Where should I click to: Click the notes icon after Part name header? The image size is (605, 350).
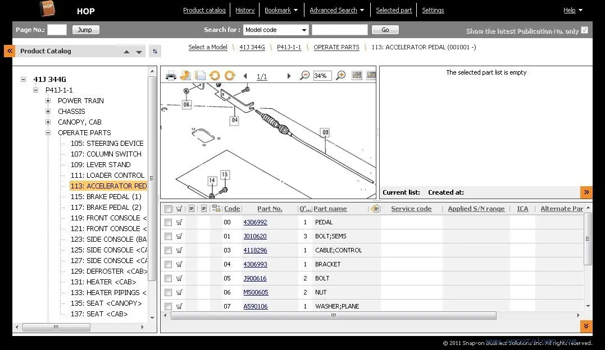click(375, 209)
